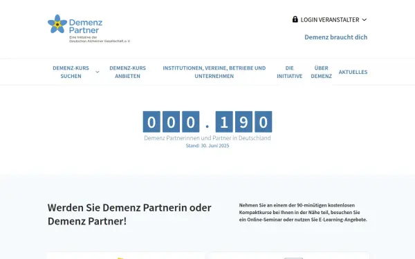
Task: Click the 'Stand: 30. Juni 2025' date text
Action: coord(207,146)
